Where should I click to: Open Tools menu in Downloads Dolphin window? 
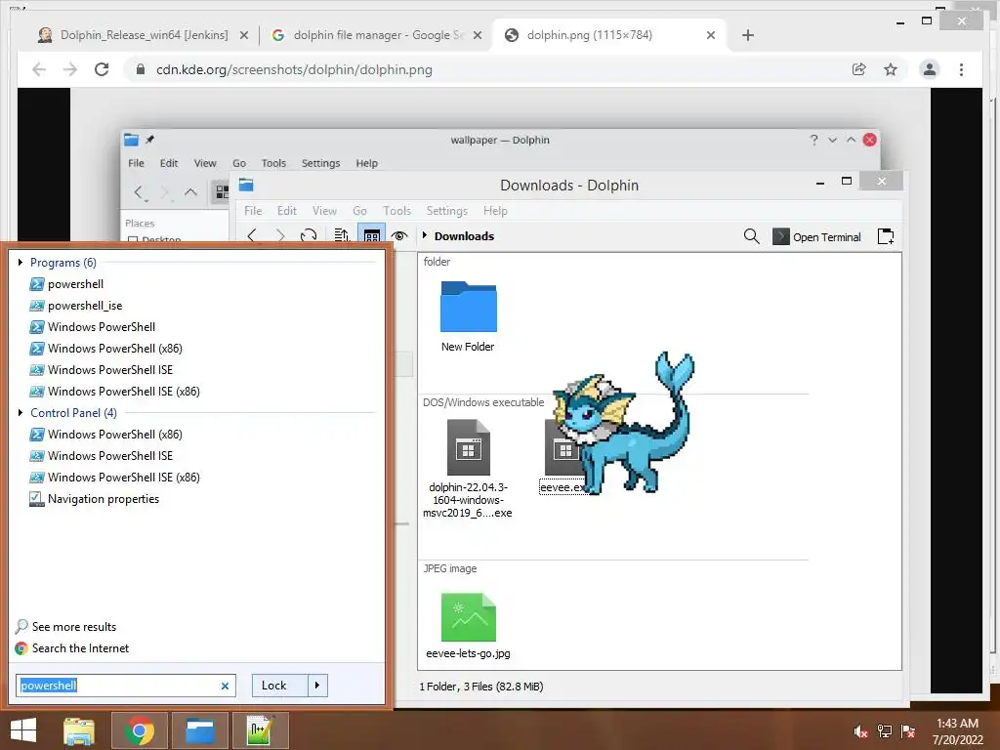point(396,211)
